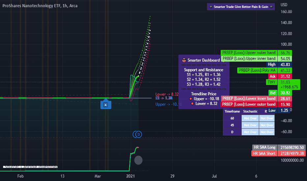This screenshot has height=181, width=307.
Task: Click the HR SMA Short label
Action: click(x=264, y=153)
